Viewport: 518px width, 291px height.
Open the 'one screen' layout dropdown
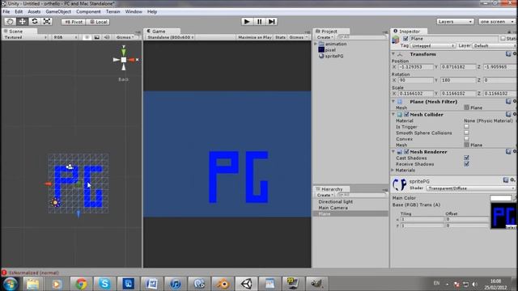[496, 22]
